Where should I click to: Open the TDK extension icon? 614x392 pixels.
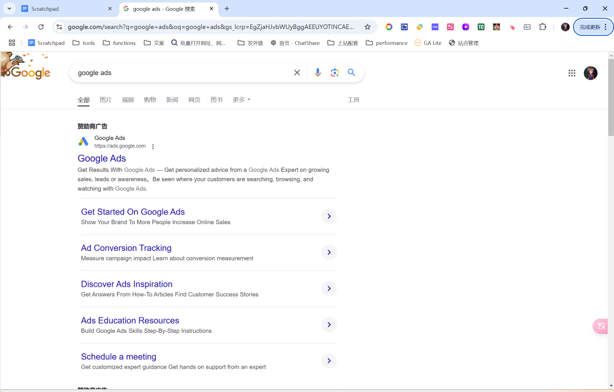click(435, 27)
